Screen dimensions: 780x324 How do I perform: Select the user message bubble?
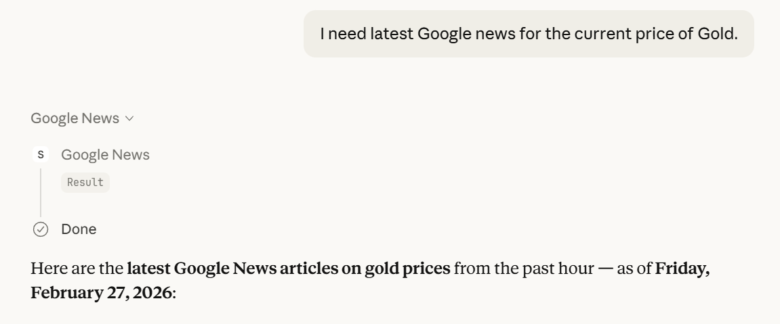pyautogui.click(x=529, y=34)
